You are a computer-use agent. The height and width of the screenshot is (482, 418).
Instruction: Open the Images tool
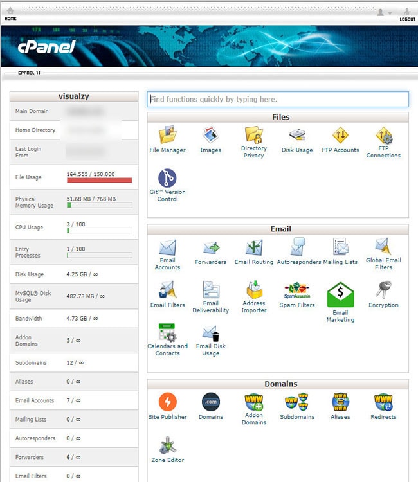211,135
